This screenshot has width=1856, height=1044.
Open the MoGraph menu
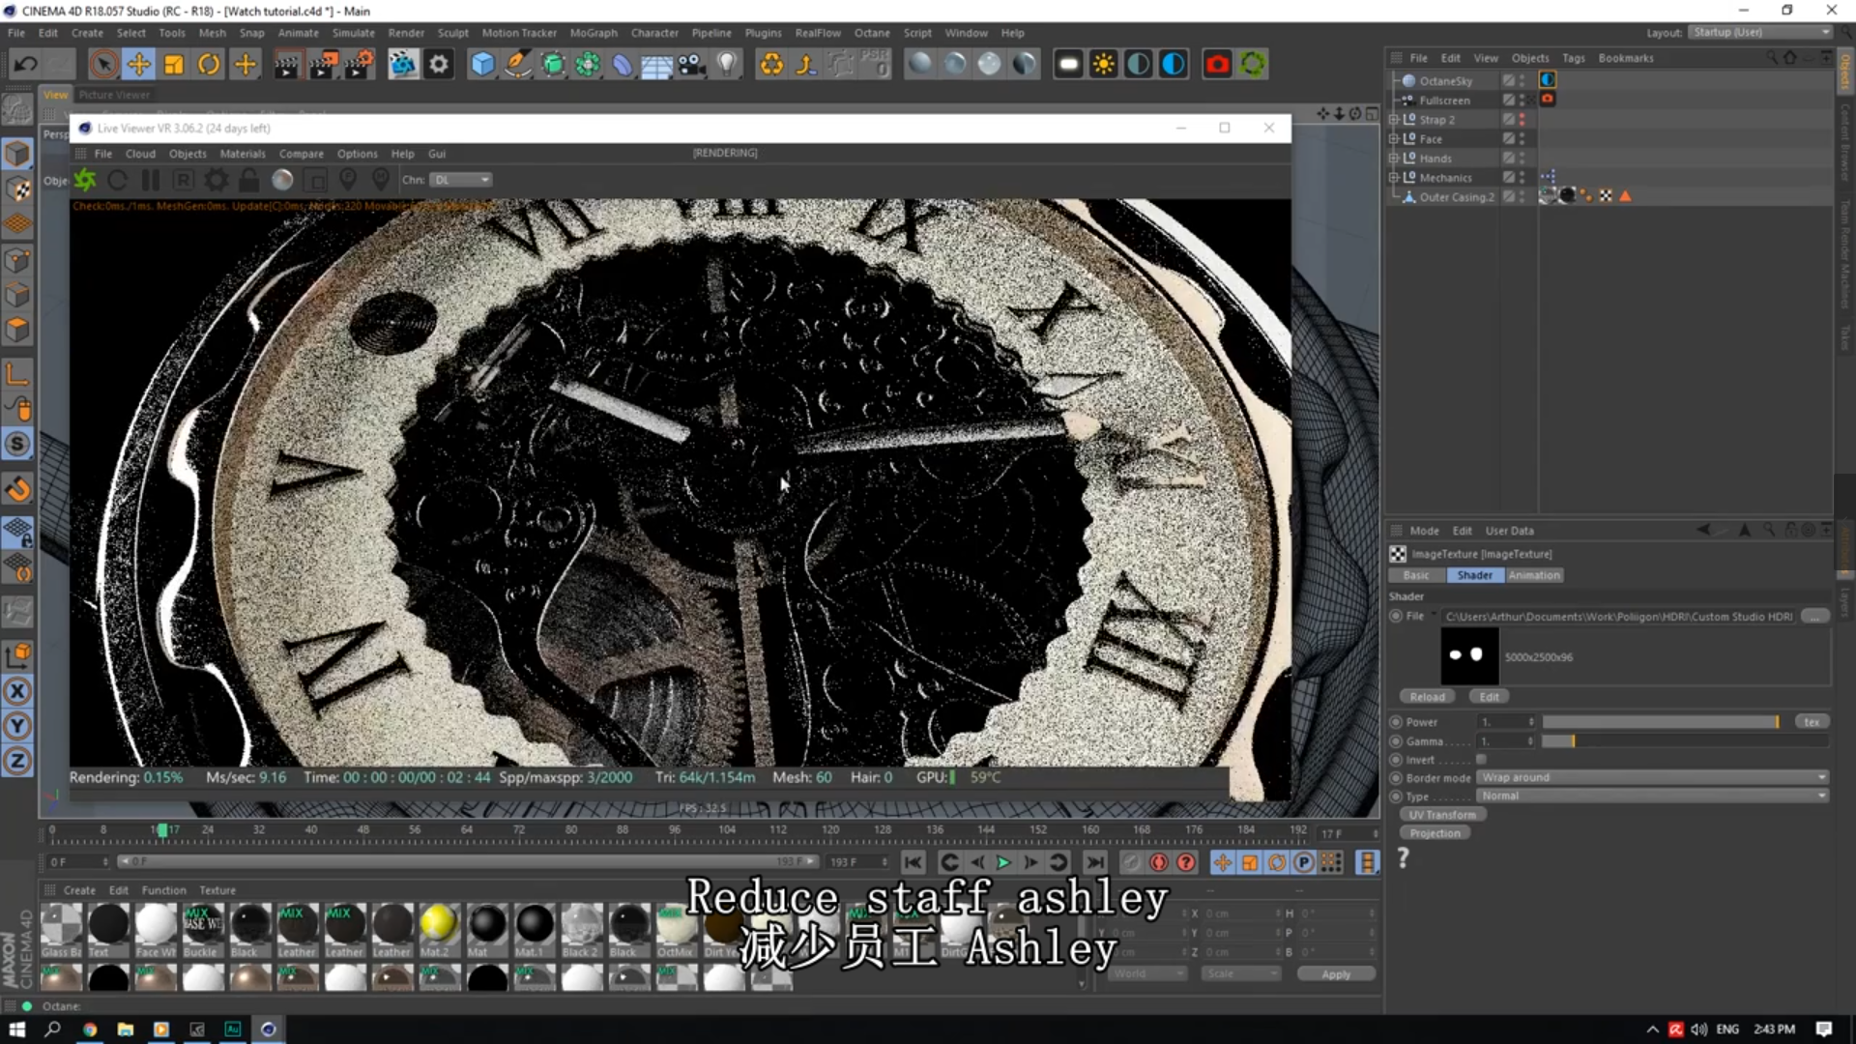point(593,33)
